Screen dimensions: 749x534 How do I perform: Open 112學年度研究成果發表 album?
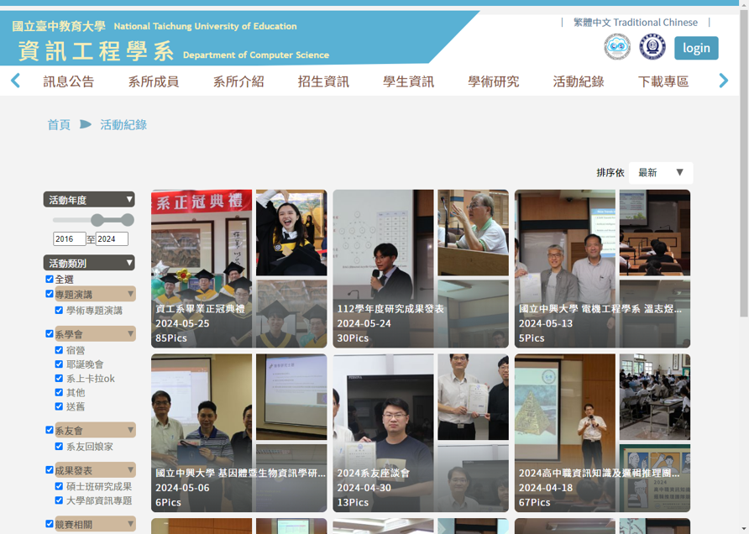click(x=421, y=269)
